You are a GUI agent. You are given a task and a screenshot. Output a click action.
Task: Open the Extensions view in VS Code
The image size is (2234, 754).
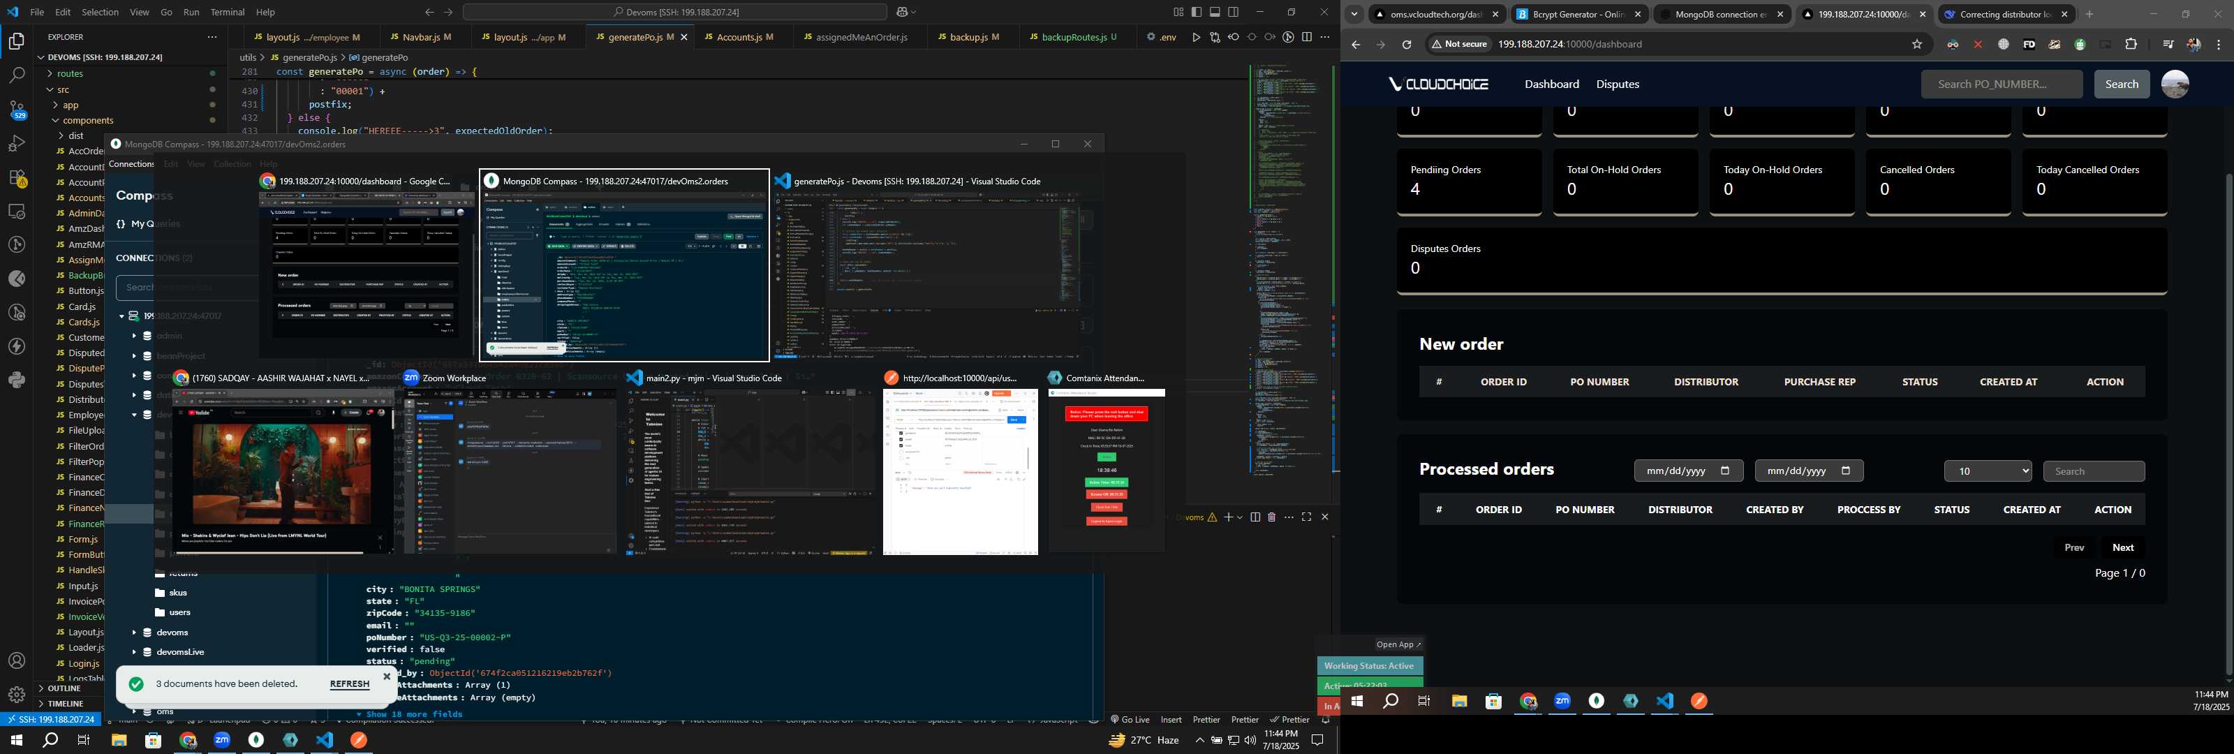click(17, 177)
